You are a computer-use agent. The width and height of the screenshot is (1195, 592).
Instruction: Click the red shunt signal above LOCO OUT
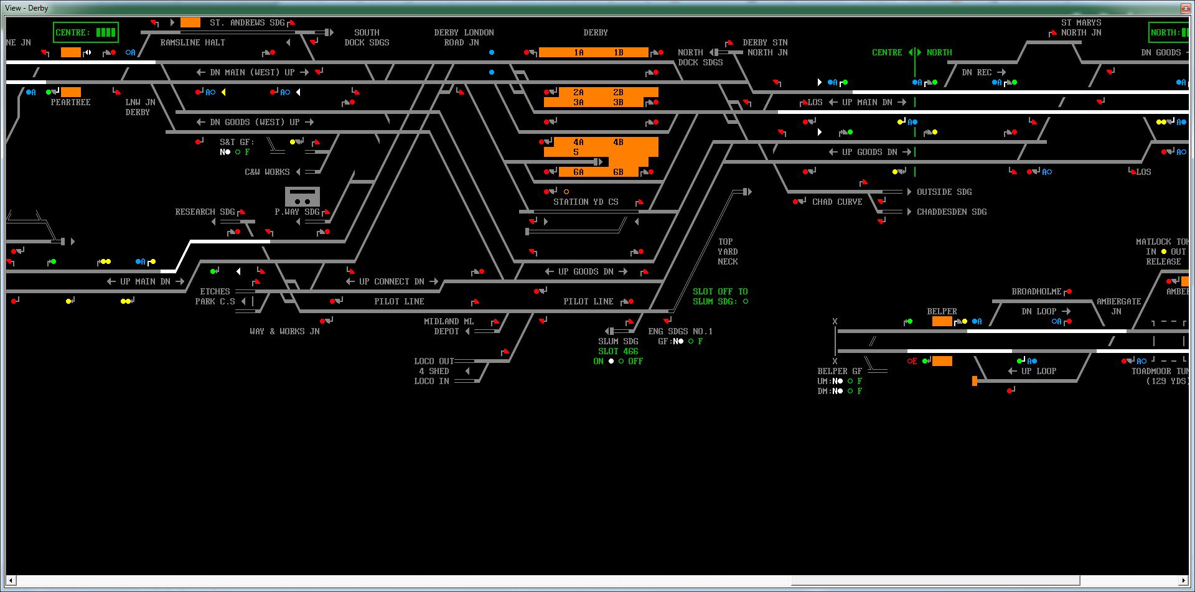[505, 352]
